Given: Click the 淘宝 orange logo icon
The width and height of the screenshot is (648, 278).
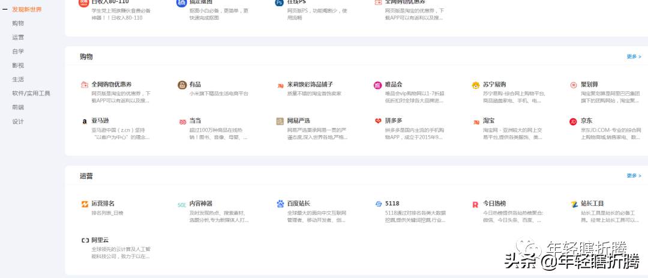Looking at the screenshot, I should tap(476, 122).
